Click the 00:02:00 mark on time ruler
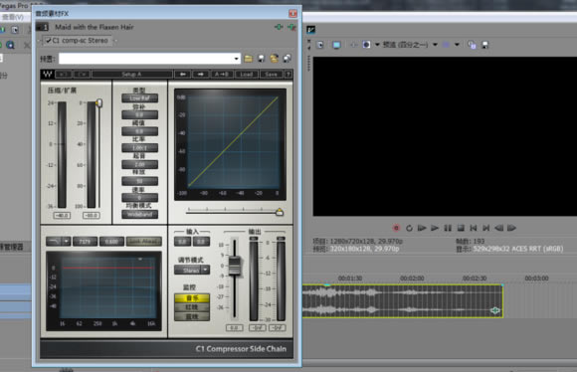This screenshot has height=372, width=577. (412, 279)
